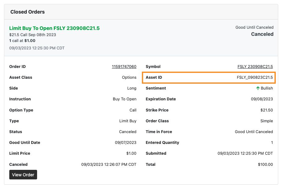Screen dimensions: 281x193
Task: Open the underlined FSLY 230908C21.5 symbol link
Action: point(255,67)
